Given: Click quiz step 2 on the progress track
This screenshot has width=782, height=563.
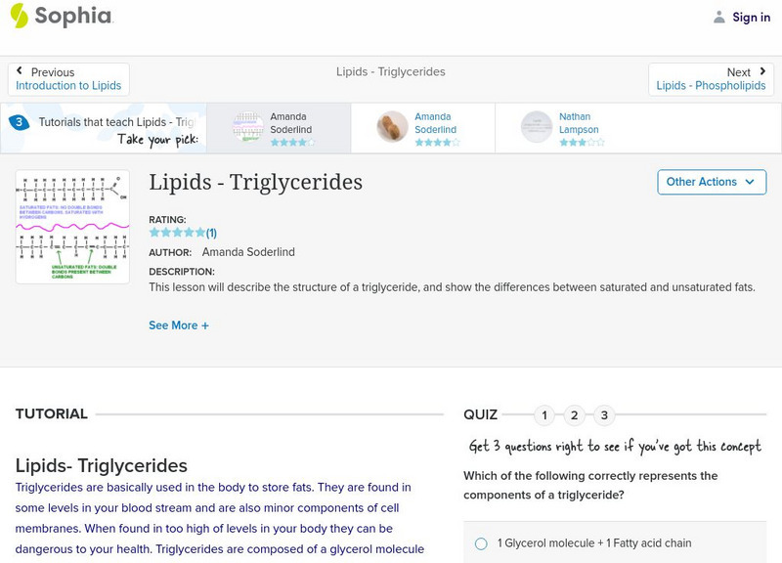Looking at the screenshot, I should click(x=574, y=414).
